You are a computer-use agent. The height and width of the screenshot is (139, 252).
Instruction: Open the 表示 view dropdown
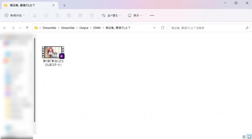pos(135,15)
